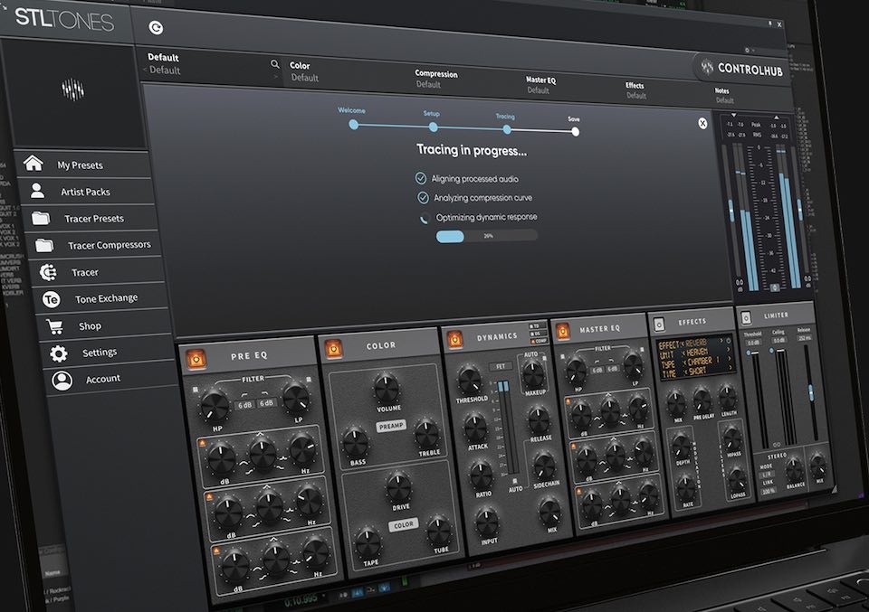Click the plugin window pin icon
The width and height of the screenshot is (869, 612).
click(x=769, y=24)
